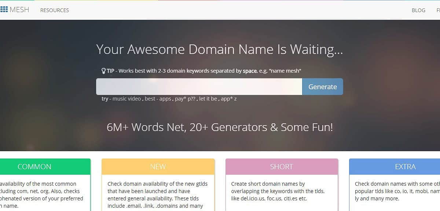This screenshot has height=211, width=440.
Task: Click the Mesh grid logo icon
Action: tap(4, 10)
